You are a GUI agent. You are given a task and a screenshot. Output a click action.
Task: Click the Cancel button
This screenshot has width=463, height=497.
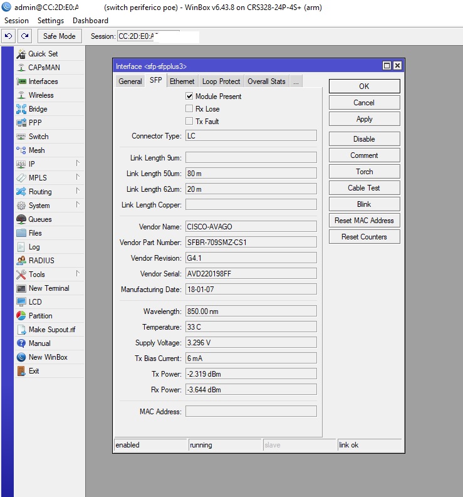tap(365, 103)
